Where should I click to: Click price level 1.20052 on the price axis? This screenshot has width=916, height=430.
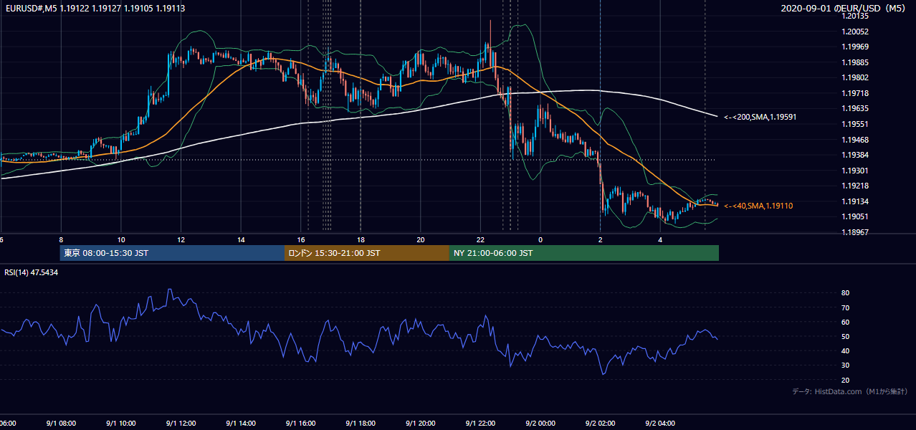coord(855,32)
